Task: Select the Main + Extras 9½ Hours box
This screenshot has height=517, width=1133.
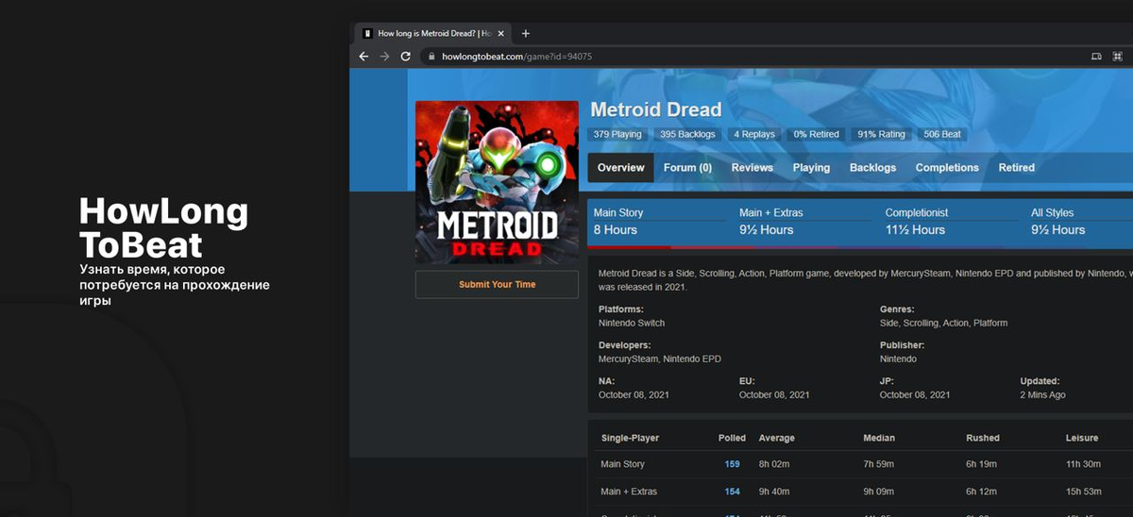Action: [806, 223]
